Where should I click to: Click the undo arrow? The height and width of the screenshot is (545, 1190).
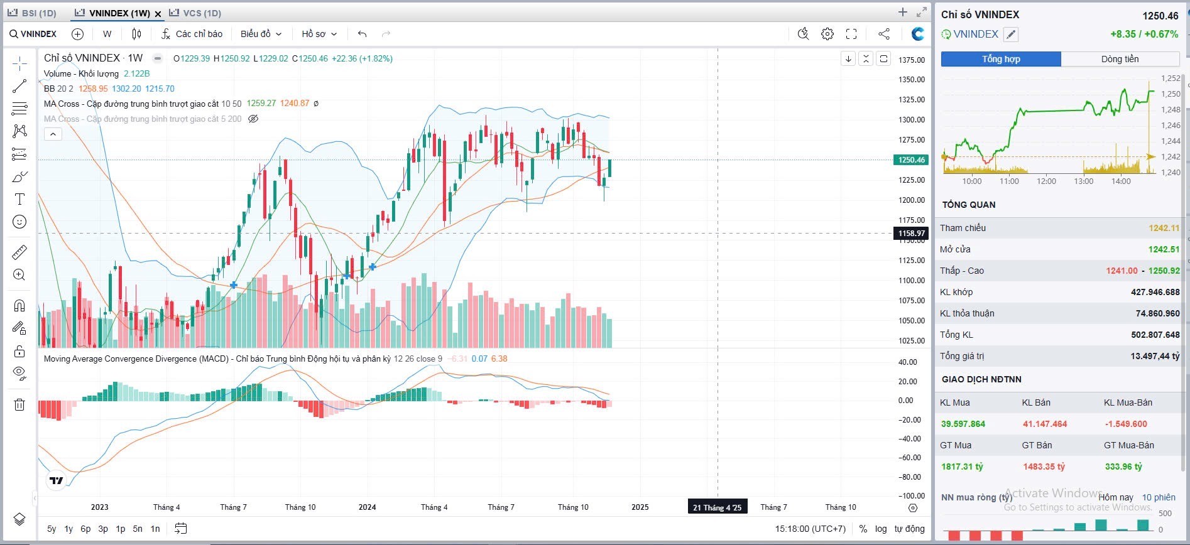362,34
